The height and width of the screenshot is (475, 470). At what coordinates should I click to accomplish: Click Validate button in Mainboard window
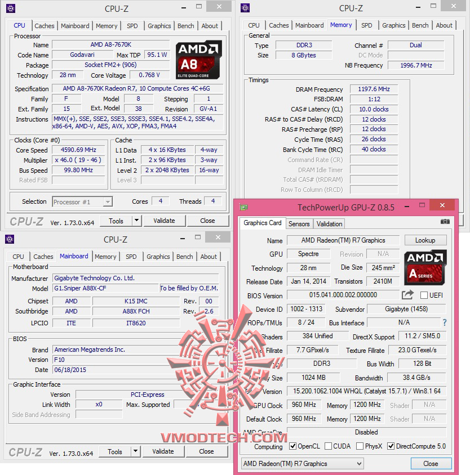[x=163, y=452]
